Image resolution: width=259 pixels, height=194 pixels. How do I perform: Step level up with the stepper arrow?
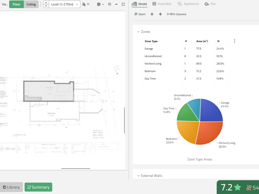[x=46, y=3]
